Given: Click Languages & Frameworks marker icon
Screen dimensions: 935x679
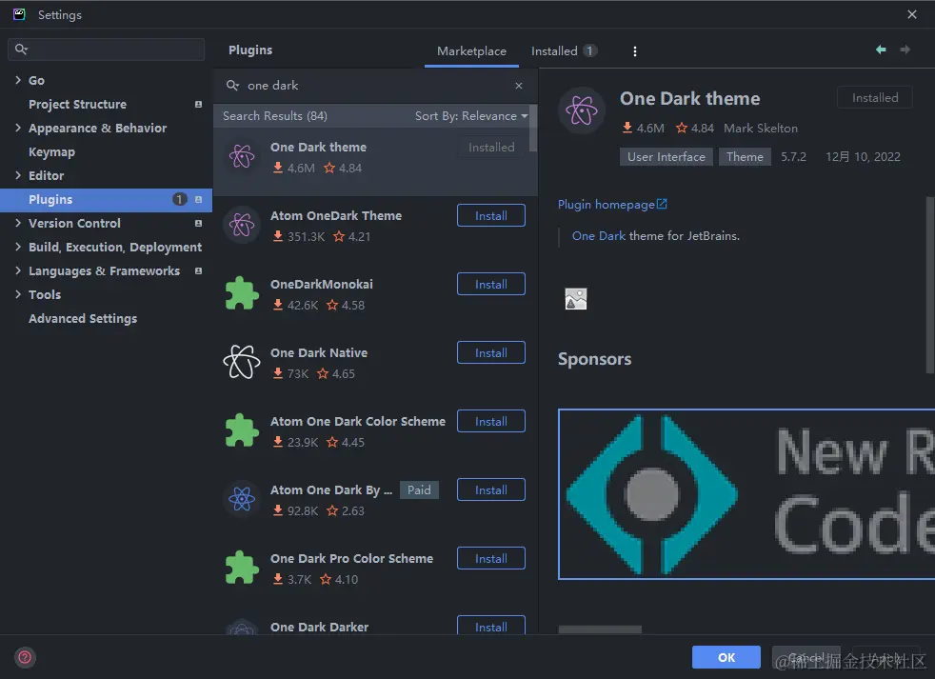Looking at the screenshot, I should tap(199, 271).
